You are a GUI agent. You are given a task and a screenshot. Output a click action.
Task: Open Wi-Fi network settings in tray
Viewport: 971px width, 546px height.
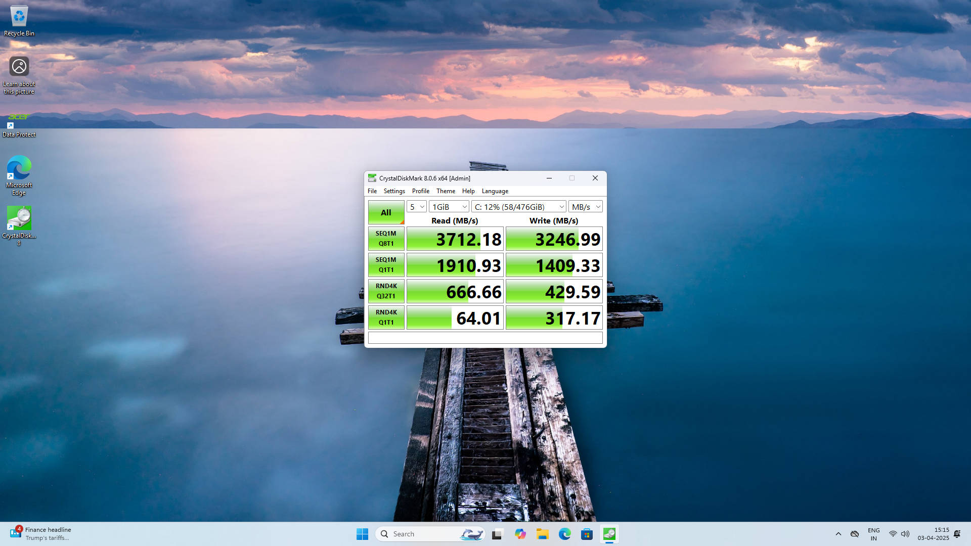pos(893,534)
